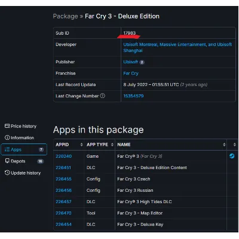Click the publisher count badge 2
Image resolution: width=239 pixels, height=239 pixels.
tap(142, 62)
